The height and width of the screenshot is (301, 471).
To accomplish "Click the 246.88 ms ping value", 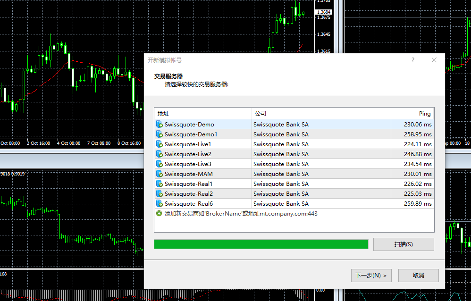I will [x=418, y=154].
